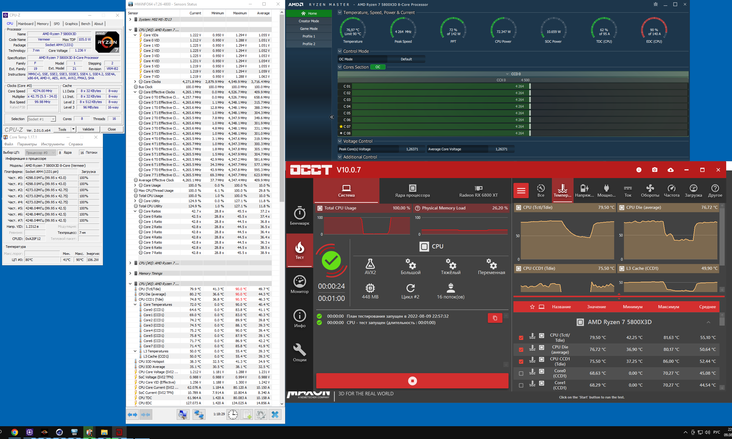732x439 pixels.
Task: Reset the HWiNFO clock timer icon
Action: 233,415
